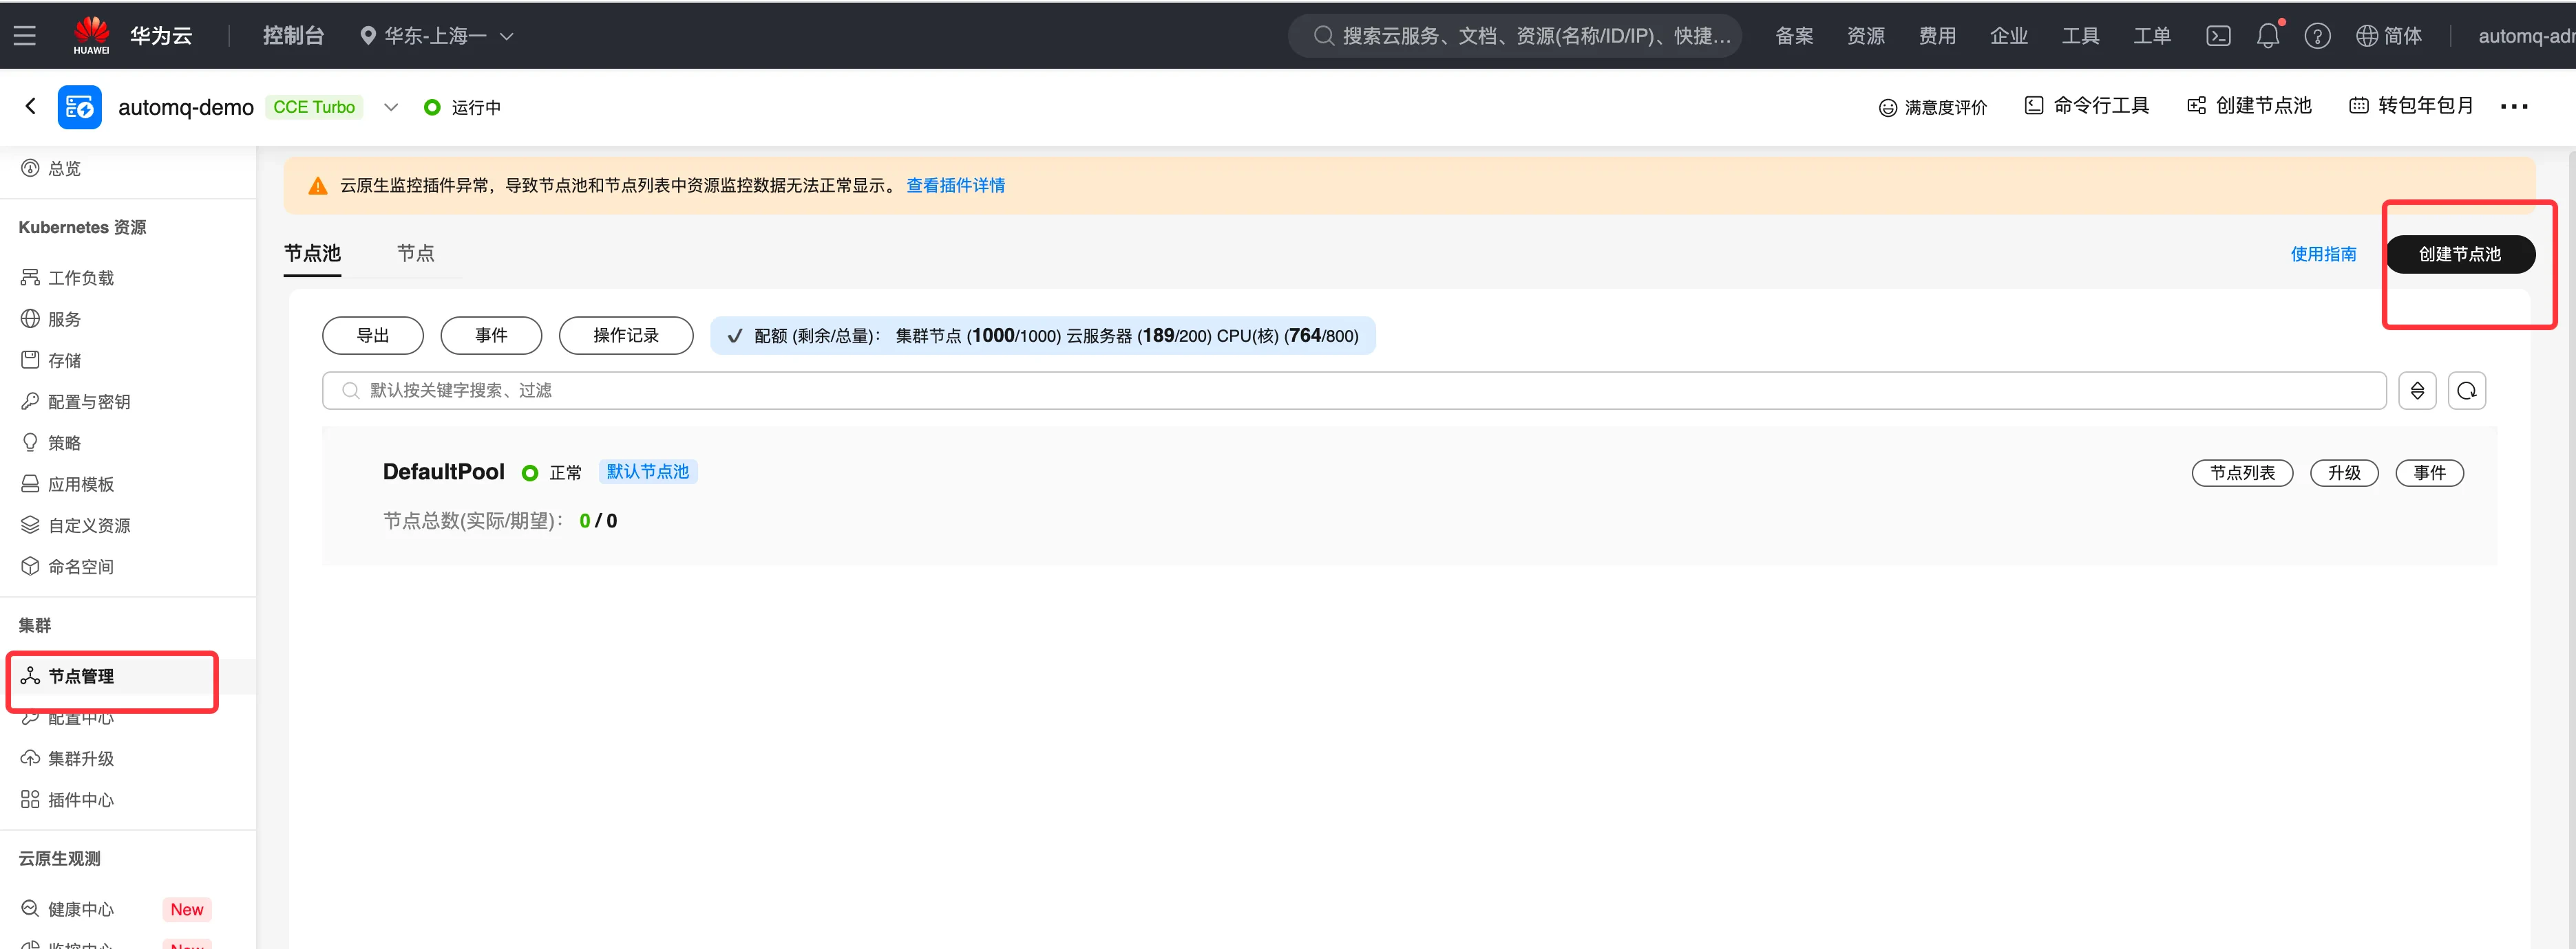Expand the automq-demo cluster switch dropdown

[x=391, y=107]
